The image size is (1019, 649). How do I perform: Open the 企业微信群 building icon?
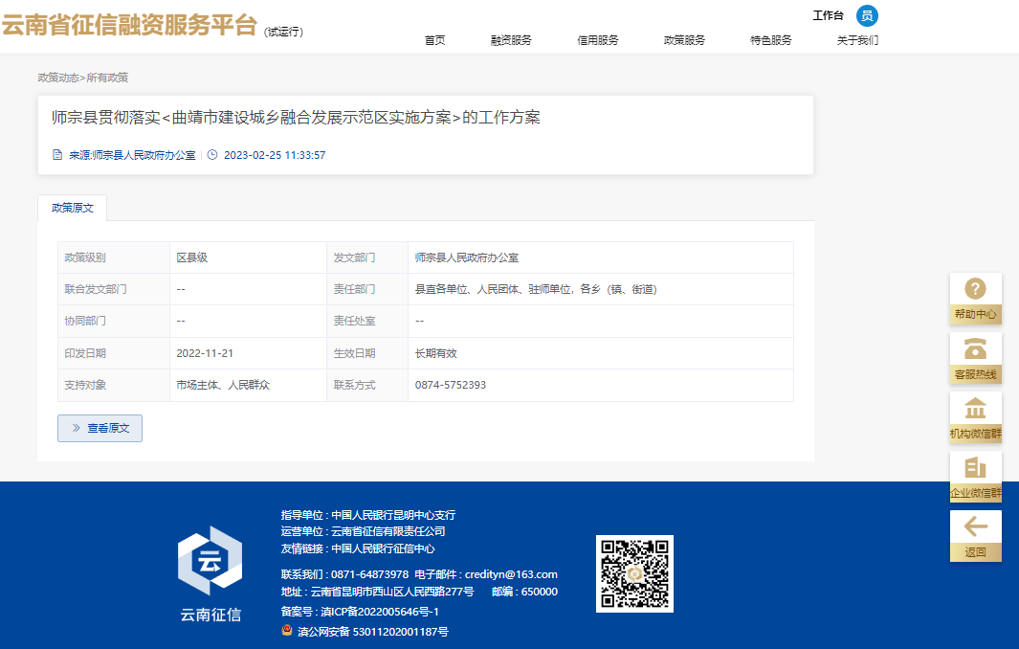click(975, 468)
